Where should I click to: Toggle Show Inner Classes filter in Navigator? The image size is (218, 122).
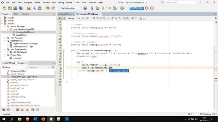(22, 109)
